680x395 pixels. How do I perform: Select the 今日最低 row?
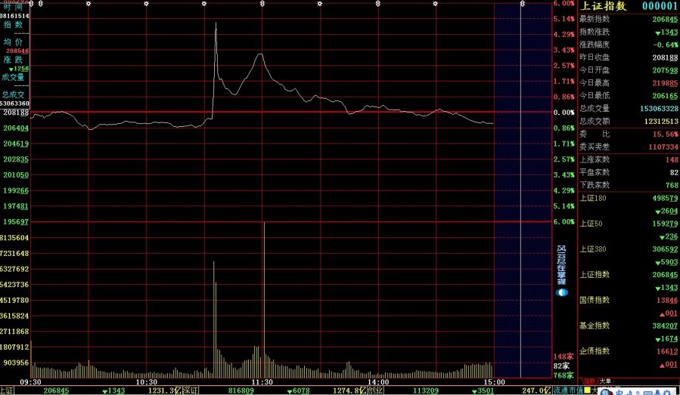tap(629, 95)
